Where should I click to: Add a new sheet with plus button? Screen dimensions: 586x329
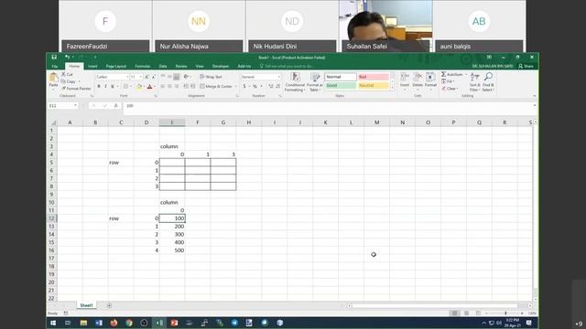coord(109,305)
